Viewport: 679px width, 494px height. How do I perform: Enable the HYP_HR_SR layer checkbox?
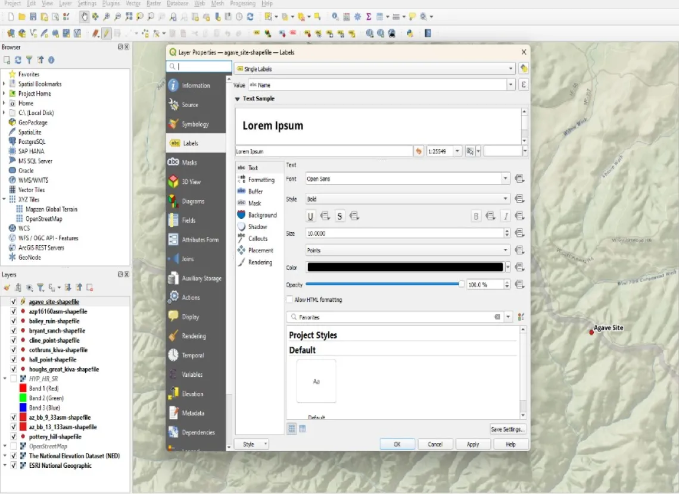pyautogui.click(x=14, y=379)
